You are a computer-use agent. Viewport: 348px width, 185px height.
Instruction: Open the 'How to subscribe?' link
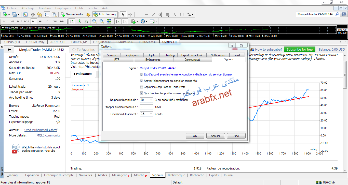click(x=269, y=50)
